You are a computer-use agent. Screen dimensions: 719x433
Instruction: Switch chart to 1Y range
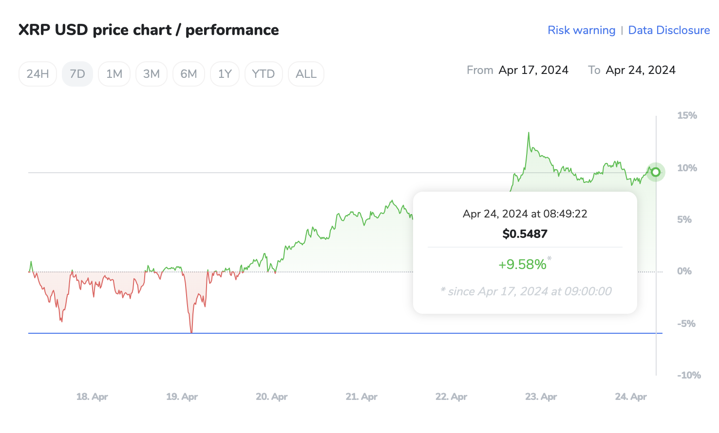tap(225, 74)
